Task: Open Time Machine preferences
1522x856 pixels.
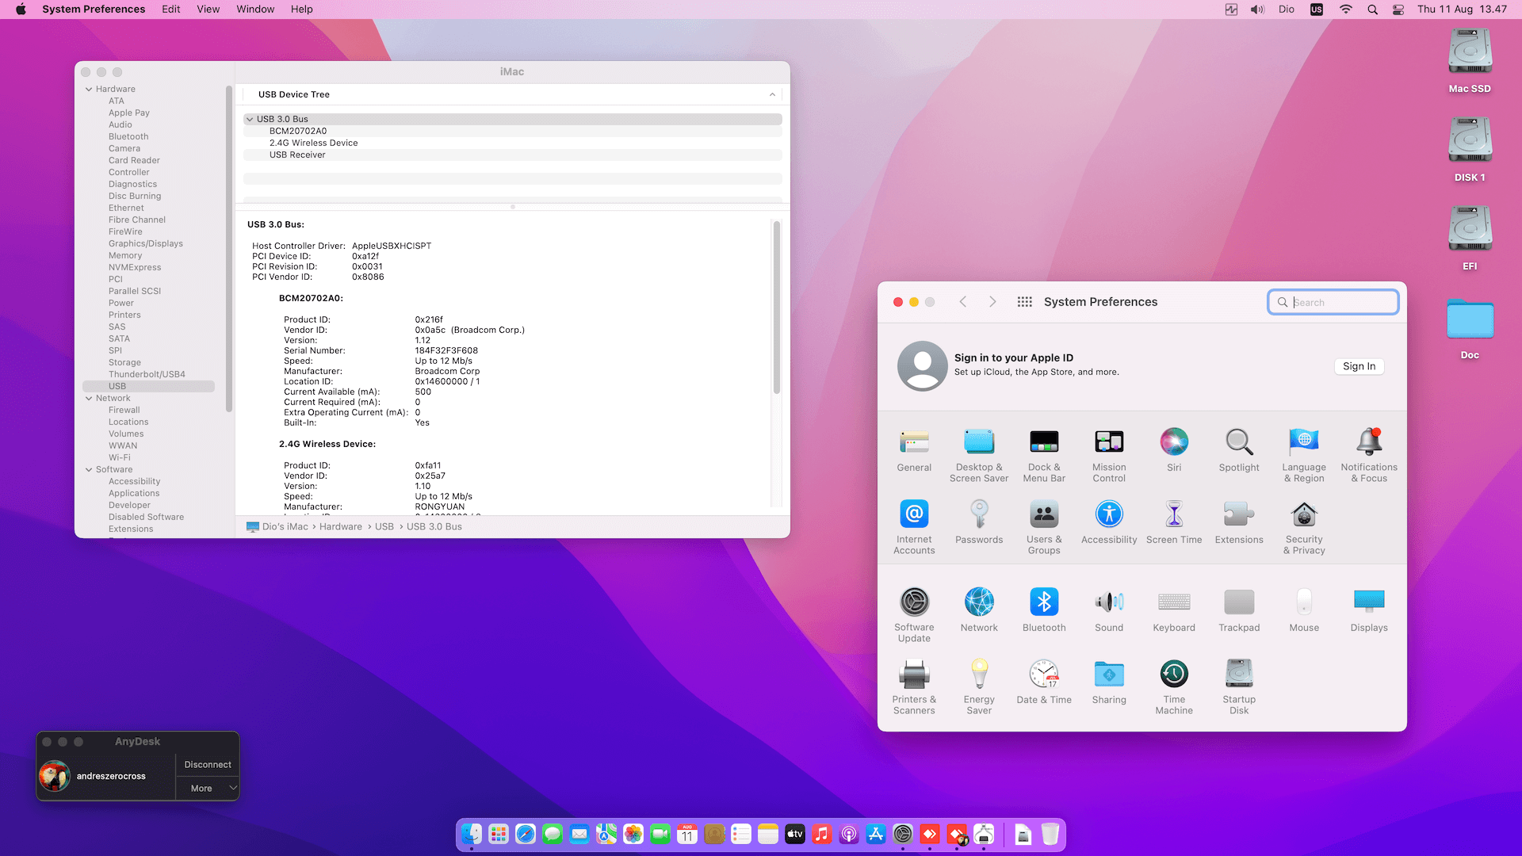Action: click(1174, 687)
